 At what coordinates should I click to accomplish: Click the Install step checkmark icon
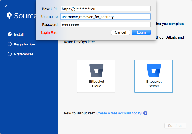tap(10, 34)
